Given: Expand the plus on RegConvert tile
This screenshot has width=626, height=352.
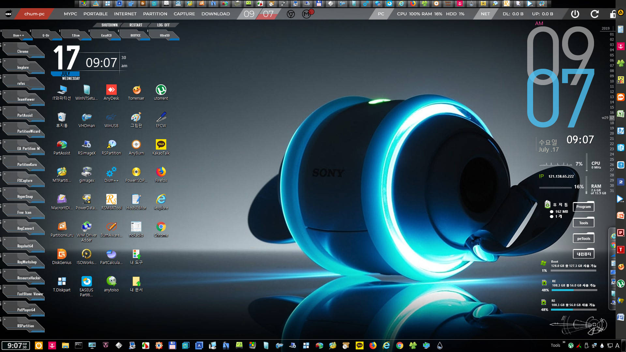Looking at the screenshot, I should pos(5,222).
